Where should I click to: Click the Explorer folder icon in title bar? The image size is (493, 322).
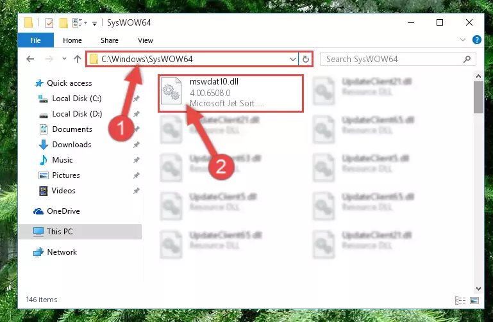(28, 22)
